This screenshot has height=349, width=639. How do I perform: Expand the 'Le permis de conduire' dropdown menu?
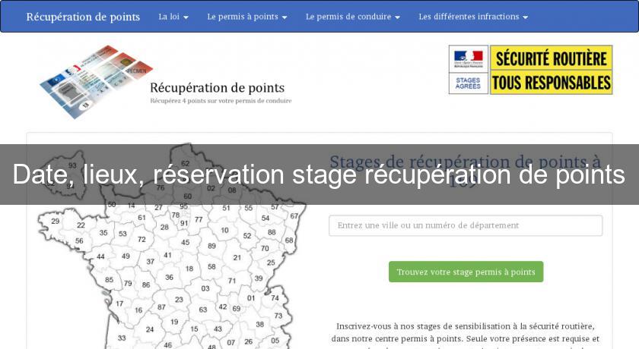(352, 17)
